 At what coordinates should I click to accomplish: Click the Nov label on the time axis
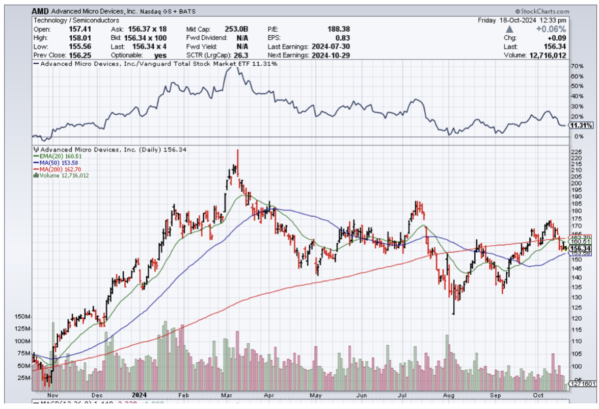pyautogui.click(x=52, y=395)
